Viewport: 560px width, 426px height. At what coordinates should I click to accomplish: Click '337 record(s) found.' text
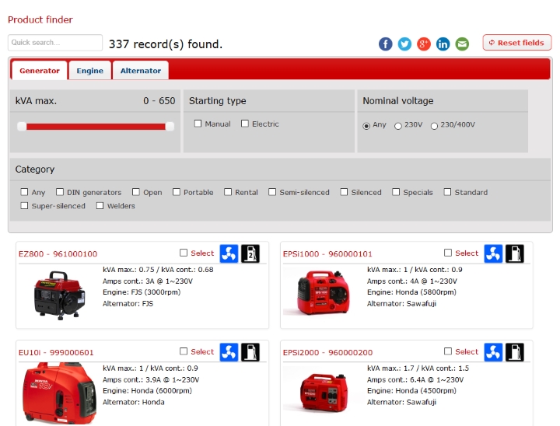click(x=166, y=44)
